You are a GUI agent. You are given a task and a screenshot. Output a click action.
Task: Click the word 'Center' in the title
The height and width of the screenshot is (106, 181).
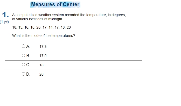(71, 4)
